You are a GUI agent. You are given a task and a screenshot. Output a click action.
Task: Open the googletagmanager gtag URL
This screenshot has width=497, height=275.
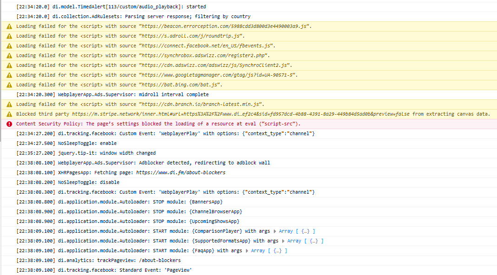(217, 75)
